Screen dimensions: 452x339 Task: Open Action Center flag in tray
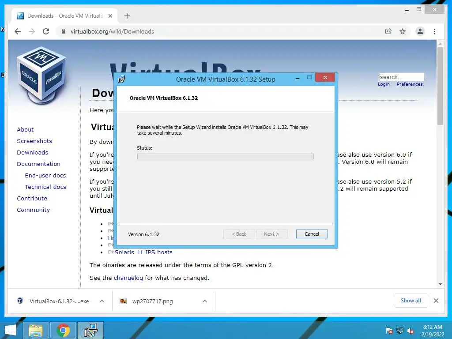389,331
